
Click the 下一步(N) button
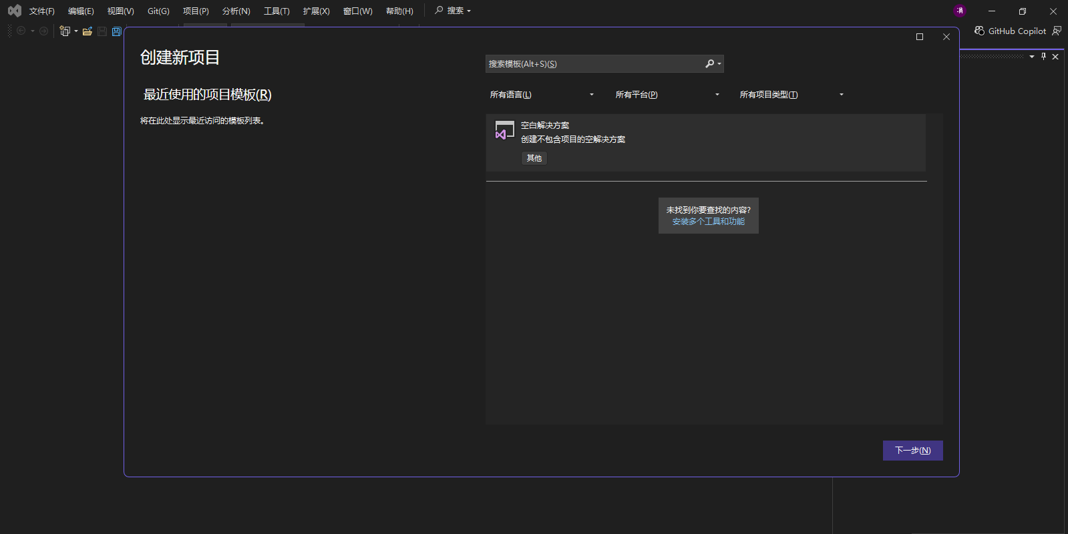click(x=912, y=451)
